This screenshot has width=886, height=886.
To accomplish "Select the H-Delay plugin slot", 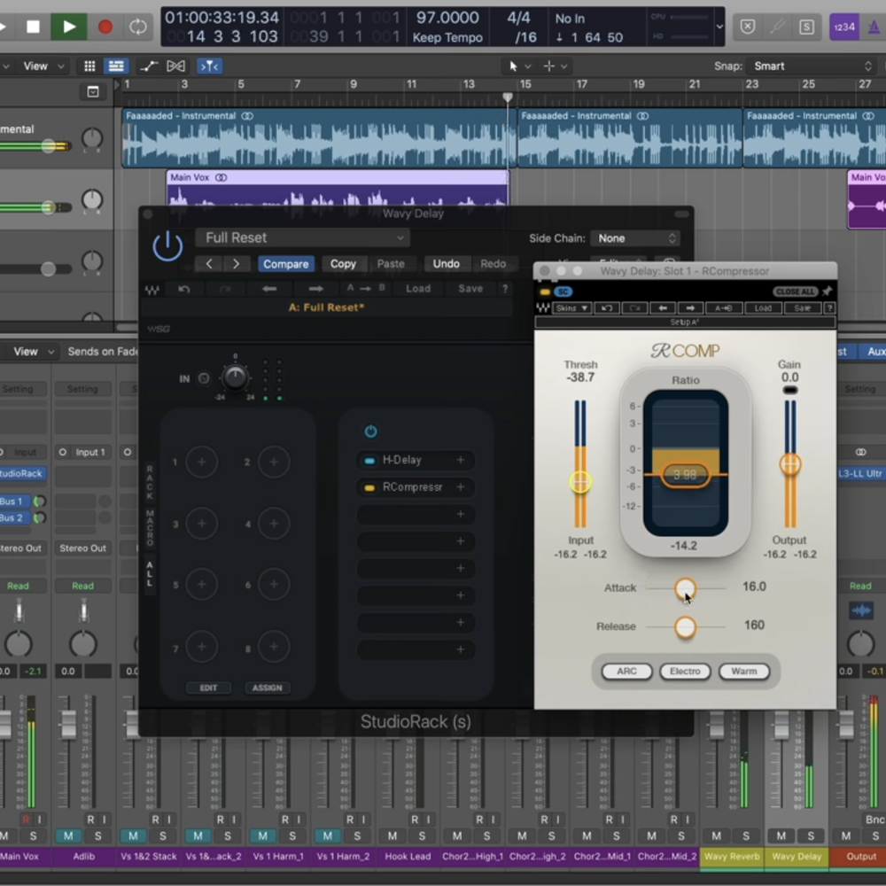I will 401,461.
